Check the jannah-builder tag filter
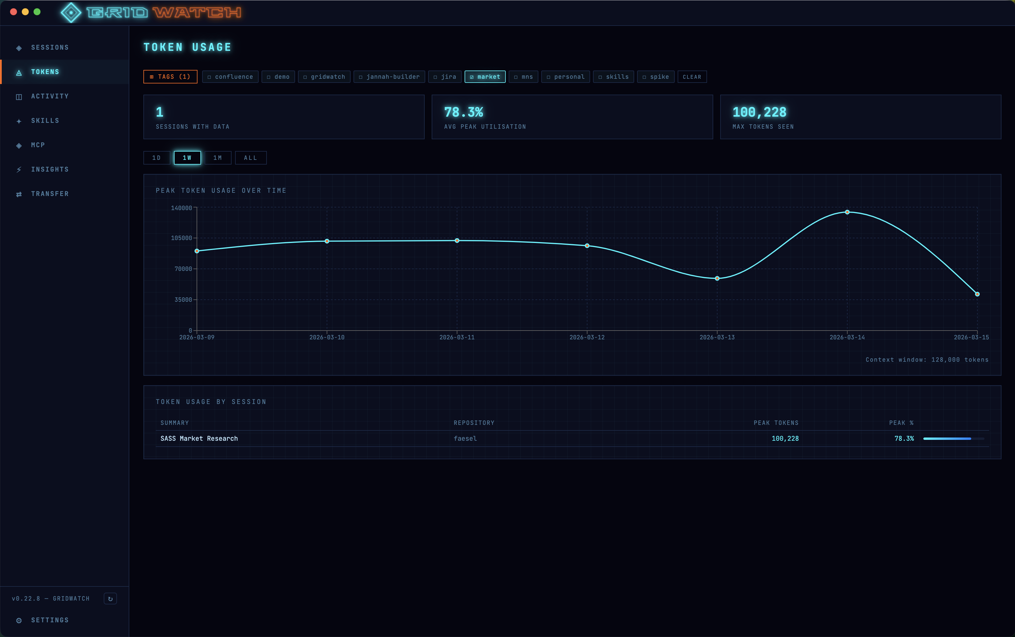Image resolution: width=1015 pixels, height=637 pixels. [389, 77]
